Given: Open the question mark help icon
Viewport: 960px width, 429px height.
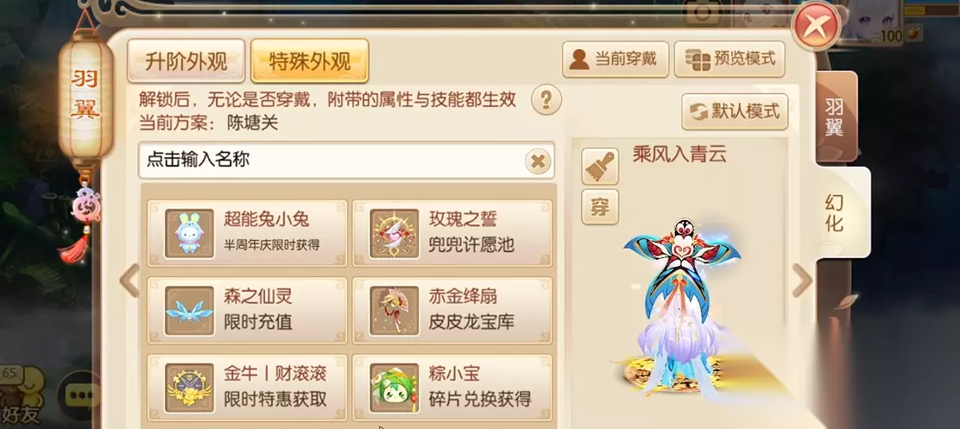Looking at the screenshot, I should (546, 99).
